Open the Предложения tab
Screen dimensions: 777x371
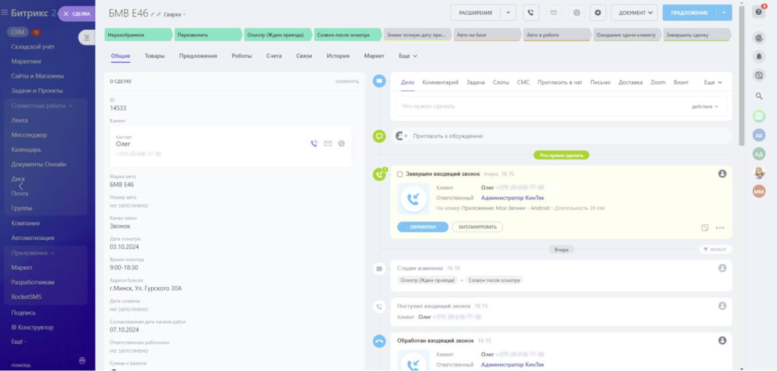click(x=198, y=56)
